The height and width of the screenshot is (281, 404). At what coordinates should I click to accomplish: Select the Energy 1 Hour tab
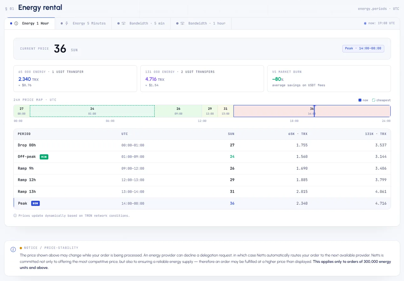click(x=30, y=24)
